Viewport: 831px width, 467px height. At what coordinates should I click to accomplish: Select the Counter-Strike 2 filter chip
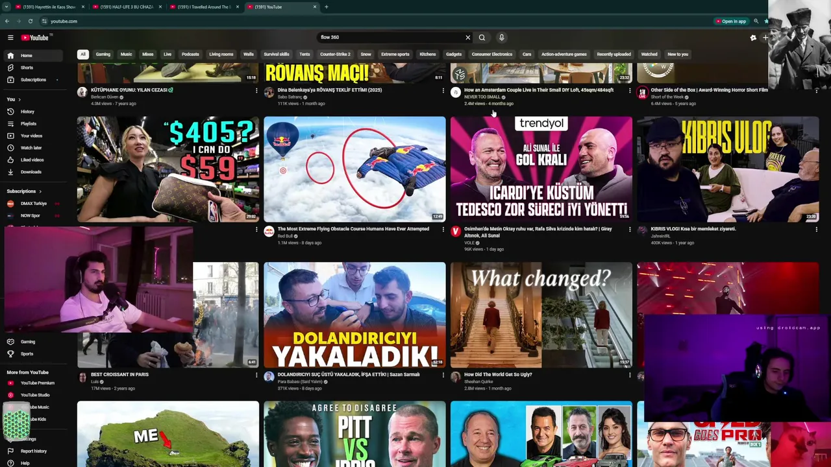coord(335,54)
